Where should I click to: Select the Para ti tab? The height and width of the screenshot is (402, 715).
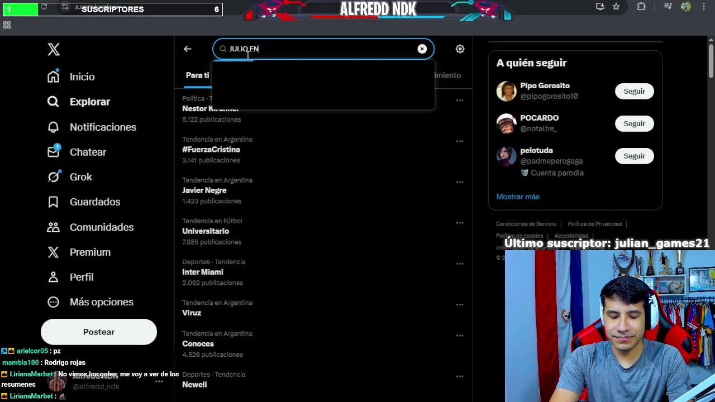click(x=198, y=75)
